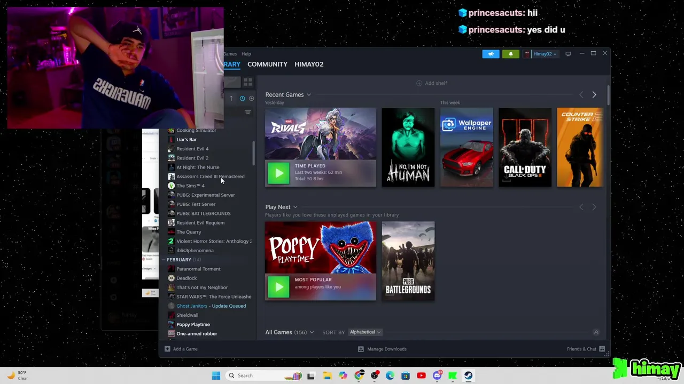Viewport: 684px width, 384px height.
Task: Play Marvel Rivals with green play button
Action: [x=278, y=173]
